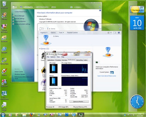
Task: Click help icon in System window
Action: [100, 10]
